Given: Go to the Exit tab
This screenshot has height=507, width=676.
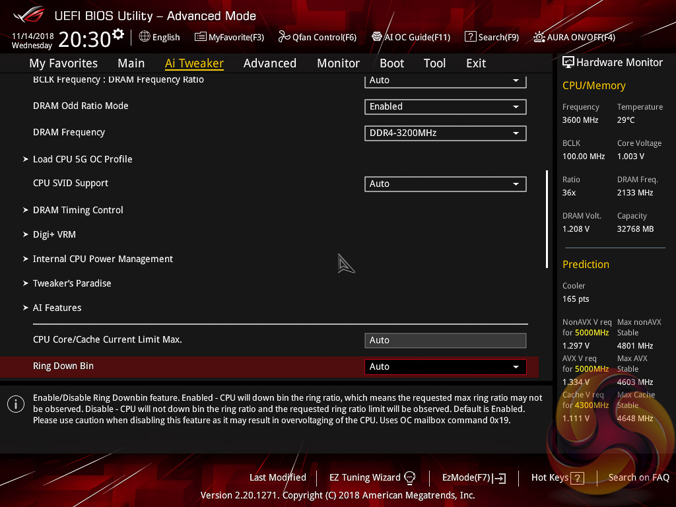Looking at the screenshot, I should (x=476, y=63).
